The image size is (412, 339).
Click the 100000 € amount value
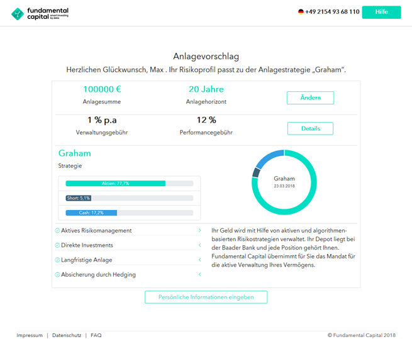[x=102, y=89]
